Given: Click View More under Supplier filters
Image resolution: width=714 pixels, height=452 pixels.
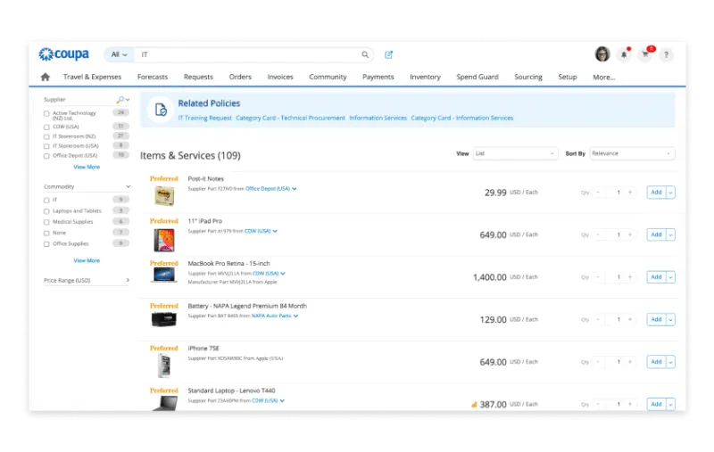Looking at the screenshot, I should click(x=87, y=167).
